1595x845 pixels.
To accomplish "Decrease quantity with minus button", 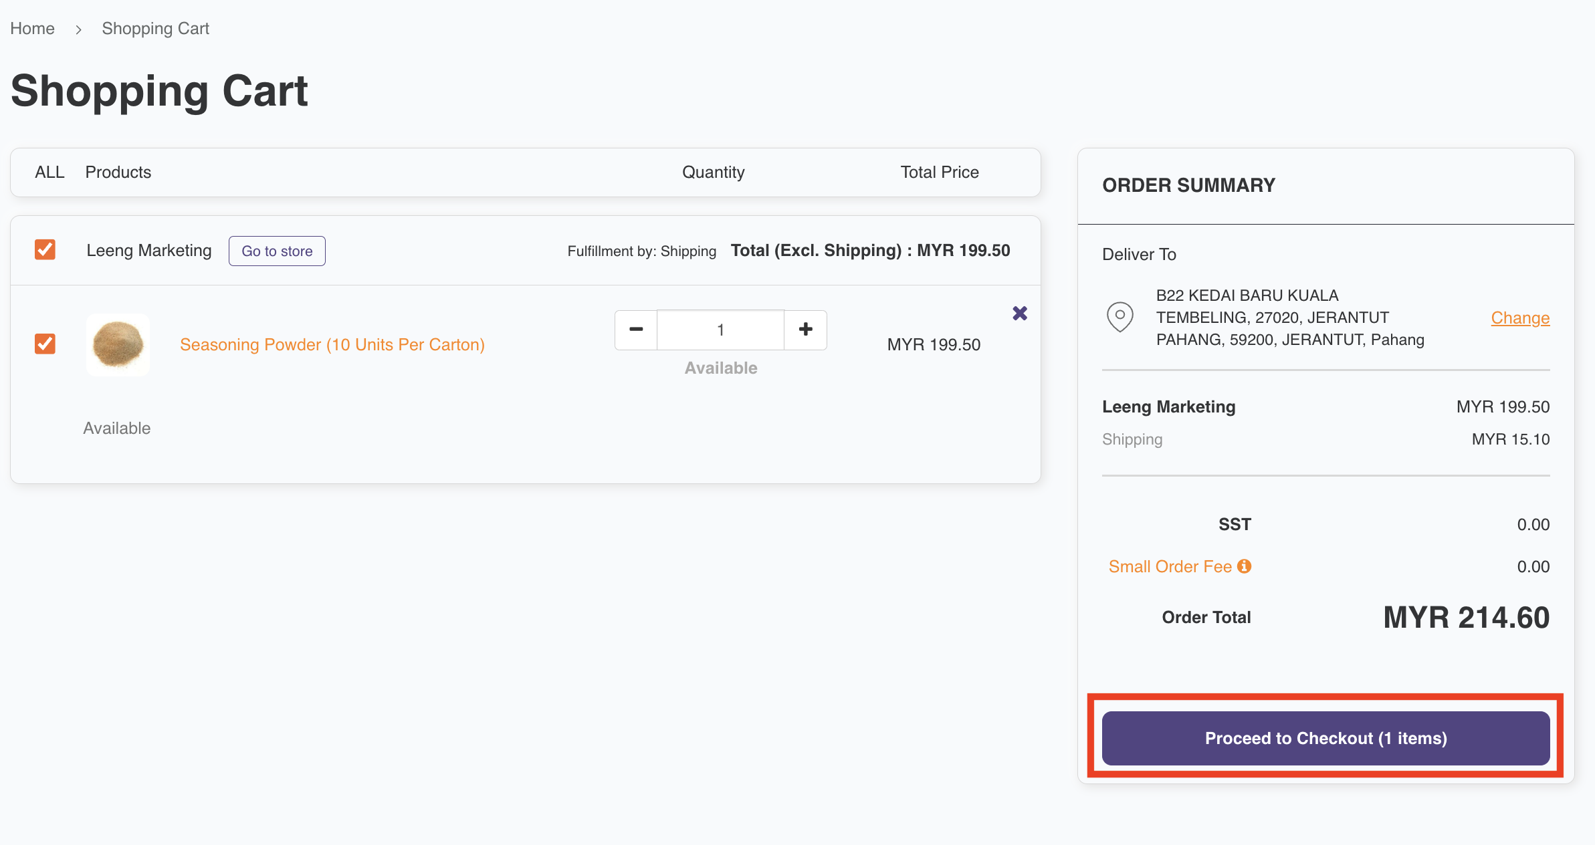I will pyautogui.click(x=636, y=330).
